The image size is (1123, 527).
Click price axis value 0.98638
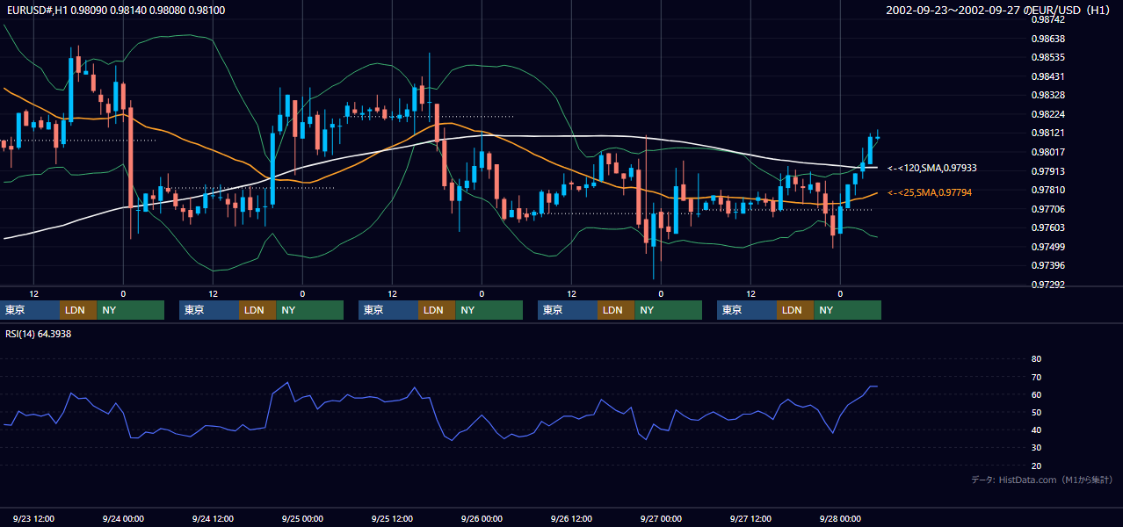1047,39
